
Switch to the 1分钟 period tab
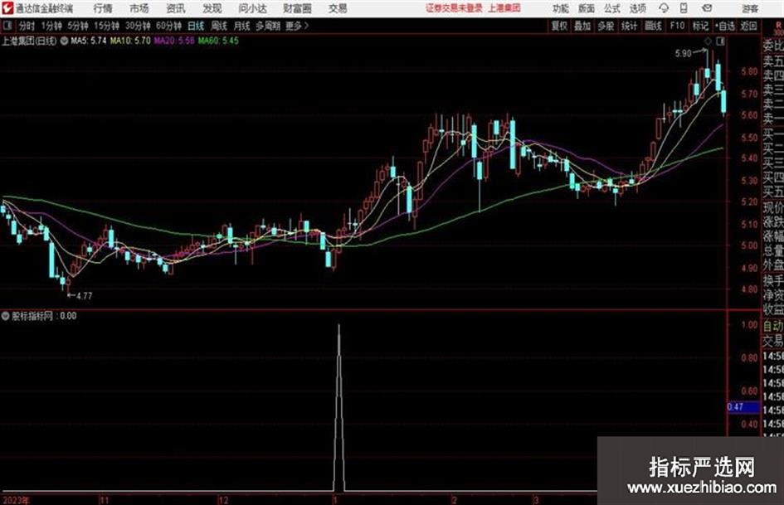point(51,26)
